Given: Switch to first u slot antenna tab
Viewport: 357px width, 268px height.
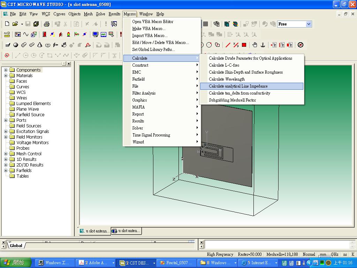Looking at the screenshot, I should pos(94,231).
